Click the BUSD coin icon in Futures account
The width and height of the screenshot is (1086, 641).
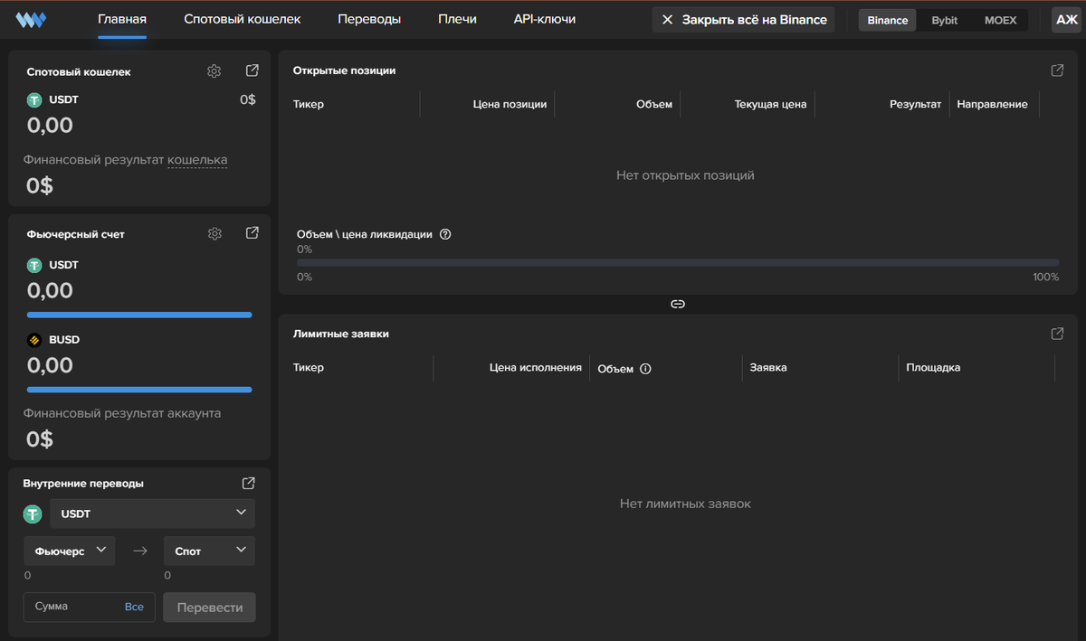(34, 340)
